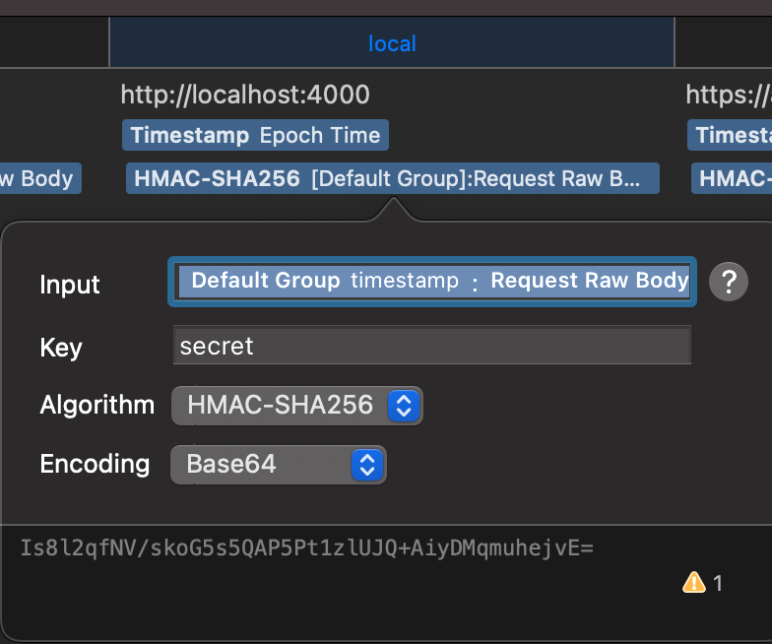Click the https:// value in right column
The height and width of the screenshot is (644, 772).
(x=729, y=95)
